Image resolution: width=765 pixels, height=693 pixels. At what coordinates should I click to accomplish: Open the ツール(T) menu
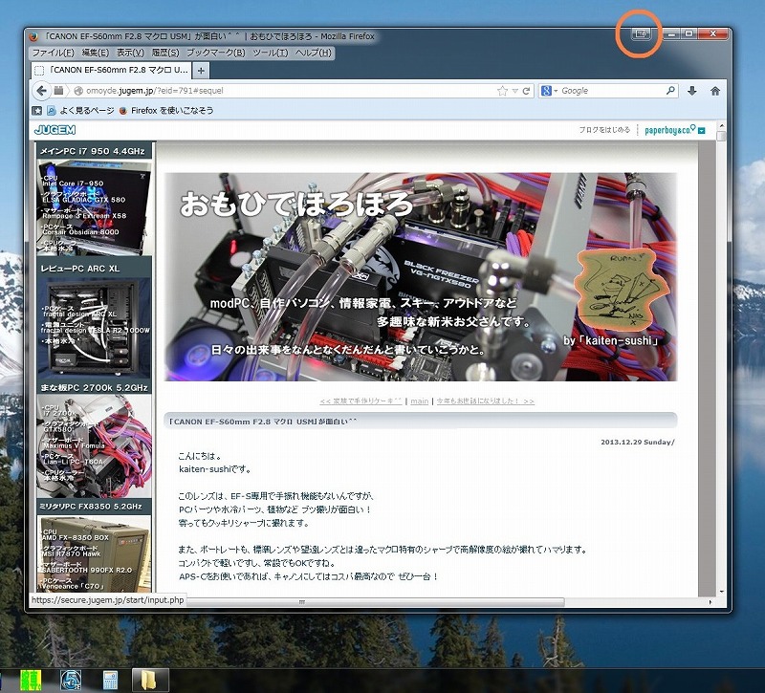(271, 53)
